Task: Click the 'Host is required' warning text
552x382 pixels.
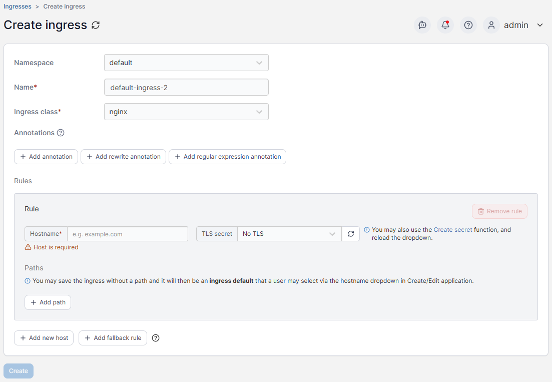Action: tap(56, 247)
